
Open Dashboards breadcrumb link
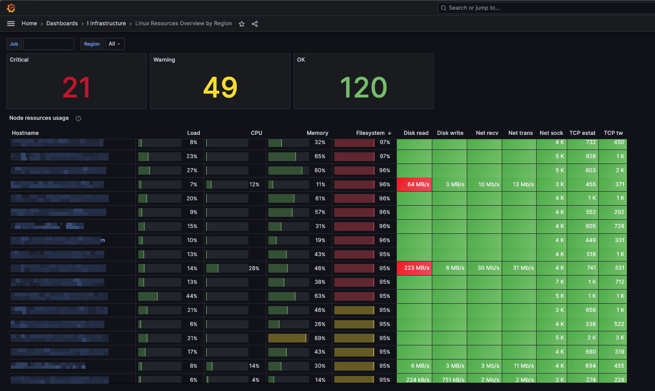tap(62, 23)
